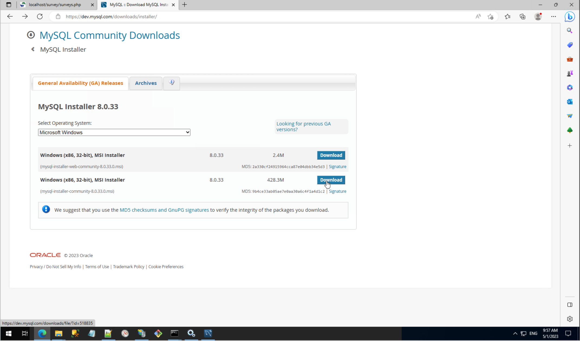This screenshot has height=341, width=580.
Task: Open the Select Operating System dropdown
Action: [x=114, y=132]
